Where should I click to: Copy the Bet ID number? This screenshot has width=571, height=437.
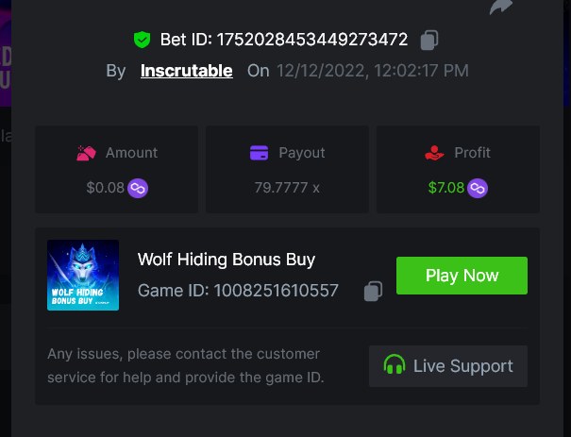(x=429, y=40)
